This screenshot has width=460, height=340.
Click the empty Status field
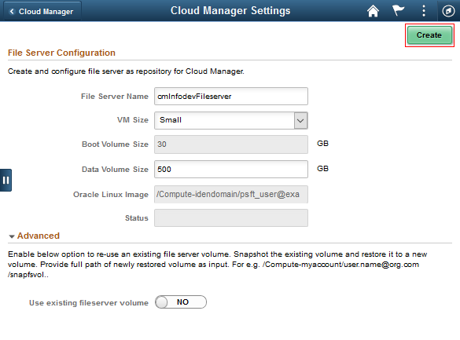point(231,218)
